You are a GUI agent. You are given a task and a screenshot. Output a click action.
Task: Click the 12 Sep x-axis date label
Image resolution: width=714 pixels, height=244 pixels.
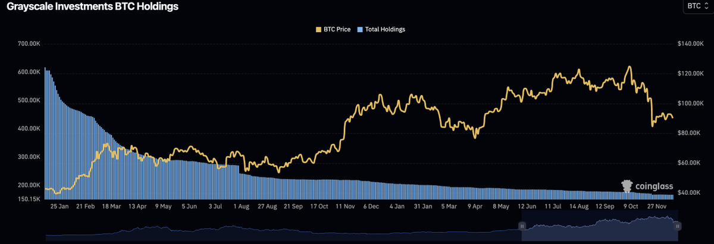605,207
